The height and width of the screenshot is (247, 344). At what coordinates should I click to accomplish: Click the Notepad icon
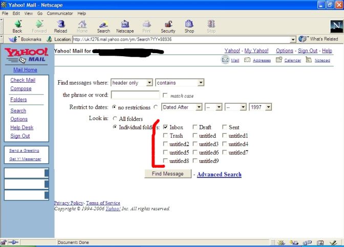pyautogui.click(x=309, y=60)
